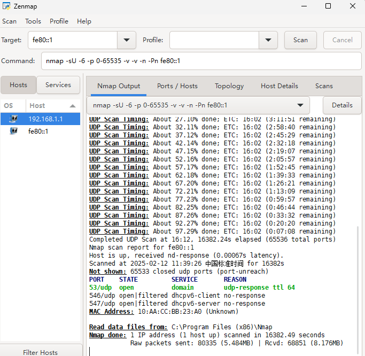
Task: Open the Profile menu
Action: [x=59, y=21]
